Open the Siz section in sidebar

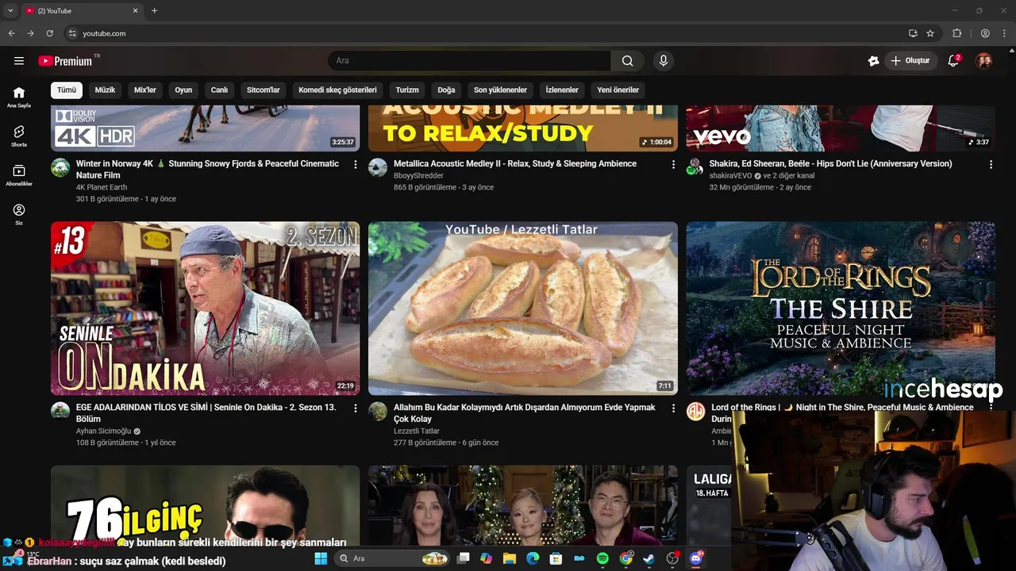tap(19, 214)
